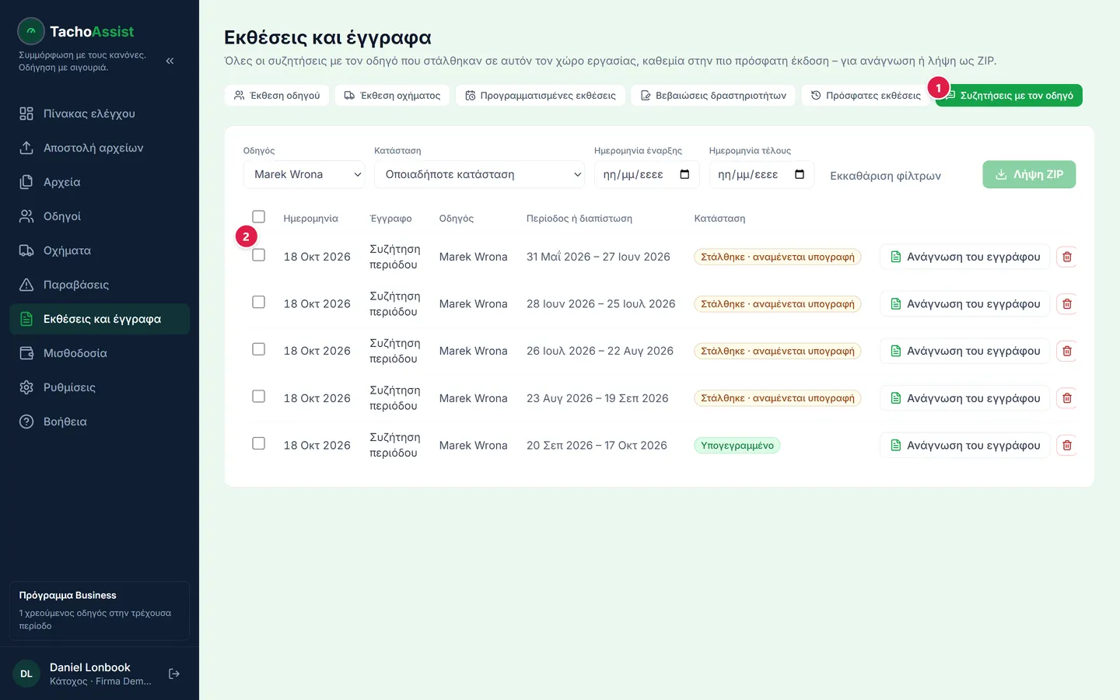Open the Οδηγός dropdown showing Marek Wrona

(x=304, y=174)
